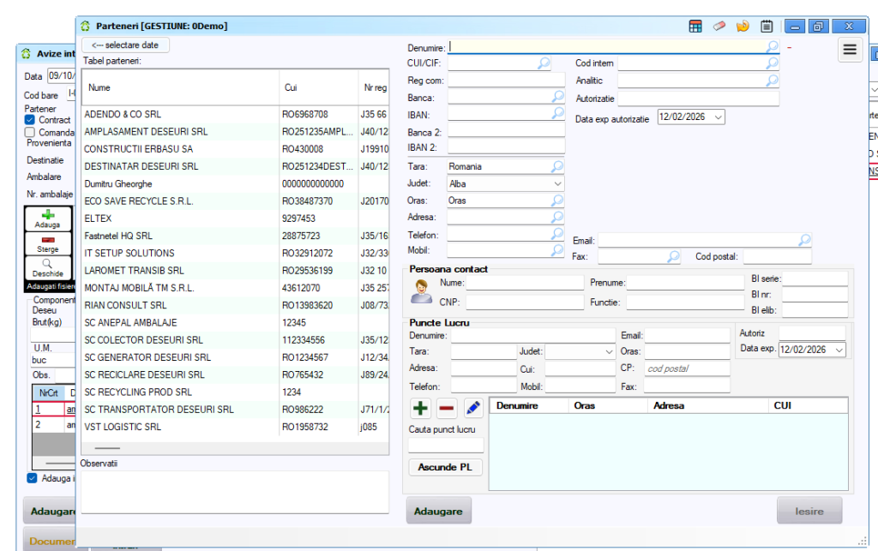This screenshot has height=551, width=878.
Task: Toggle bottom Adauga checkbox in Avize window
Action: [32, 477]
